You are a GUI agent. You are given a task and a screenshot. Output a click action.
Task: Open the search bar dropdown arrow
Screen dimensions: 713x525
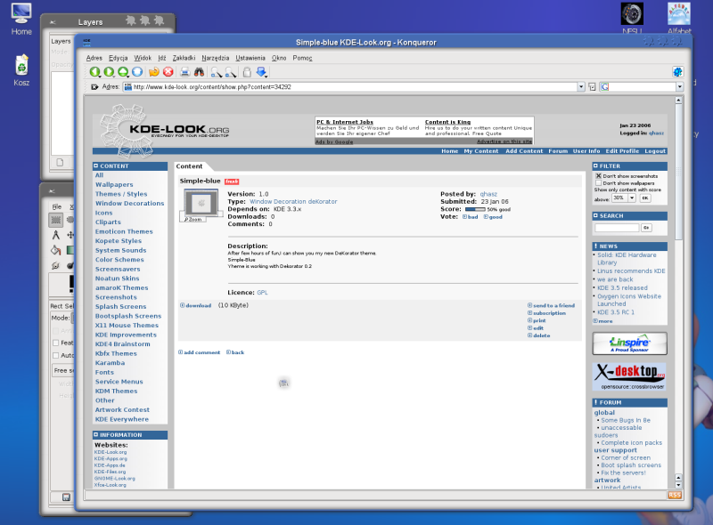tap(679, 86)
